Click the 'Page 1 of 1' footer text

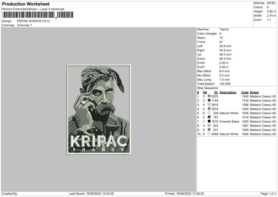[x=268, y=193]
